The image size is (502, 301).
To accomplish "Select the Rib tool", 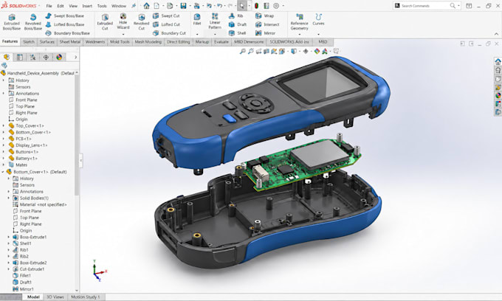I will point(235,15).
